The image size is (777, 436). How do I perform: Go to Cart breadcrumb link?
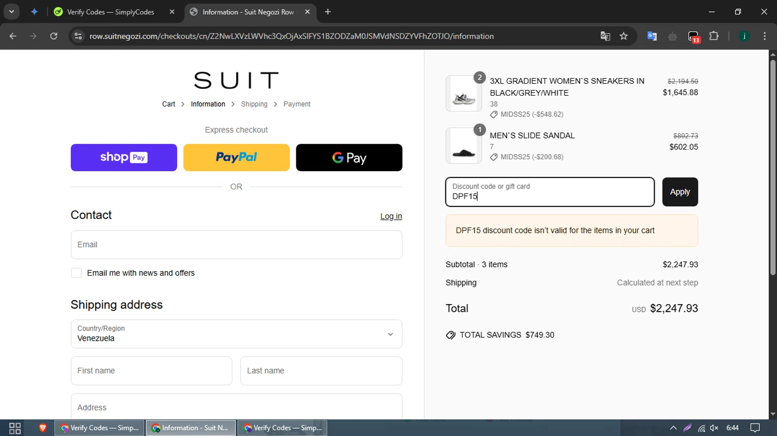point(168,104)
